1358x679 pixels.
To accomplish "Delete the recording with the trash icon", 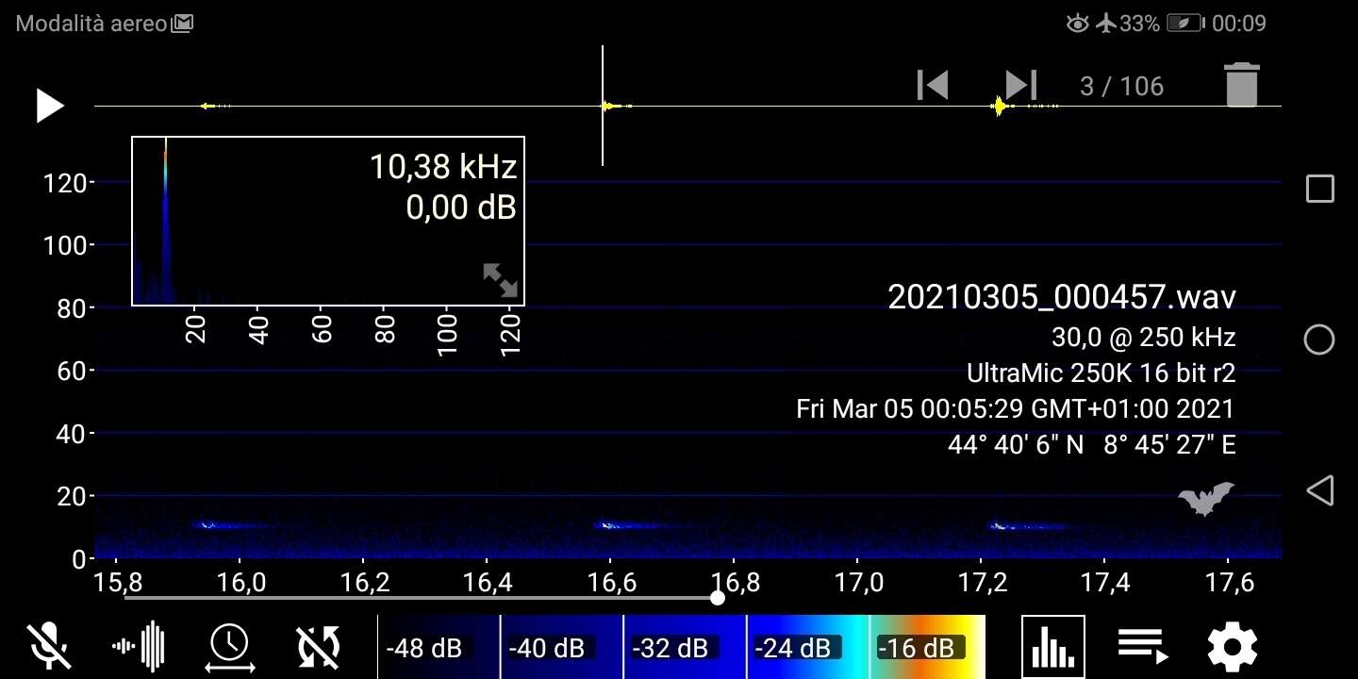I will click(1242, 85).
